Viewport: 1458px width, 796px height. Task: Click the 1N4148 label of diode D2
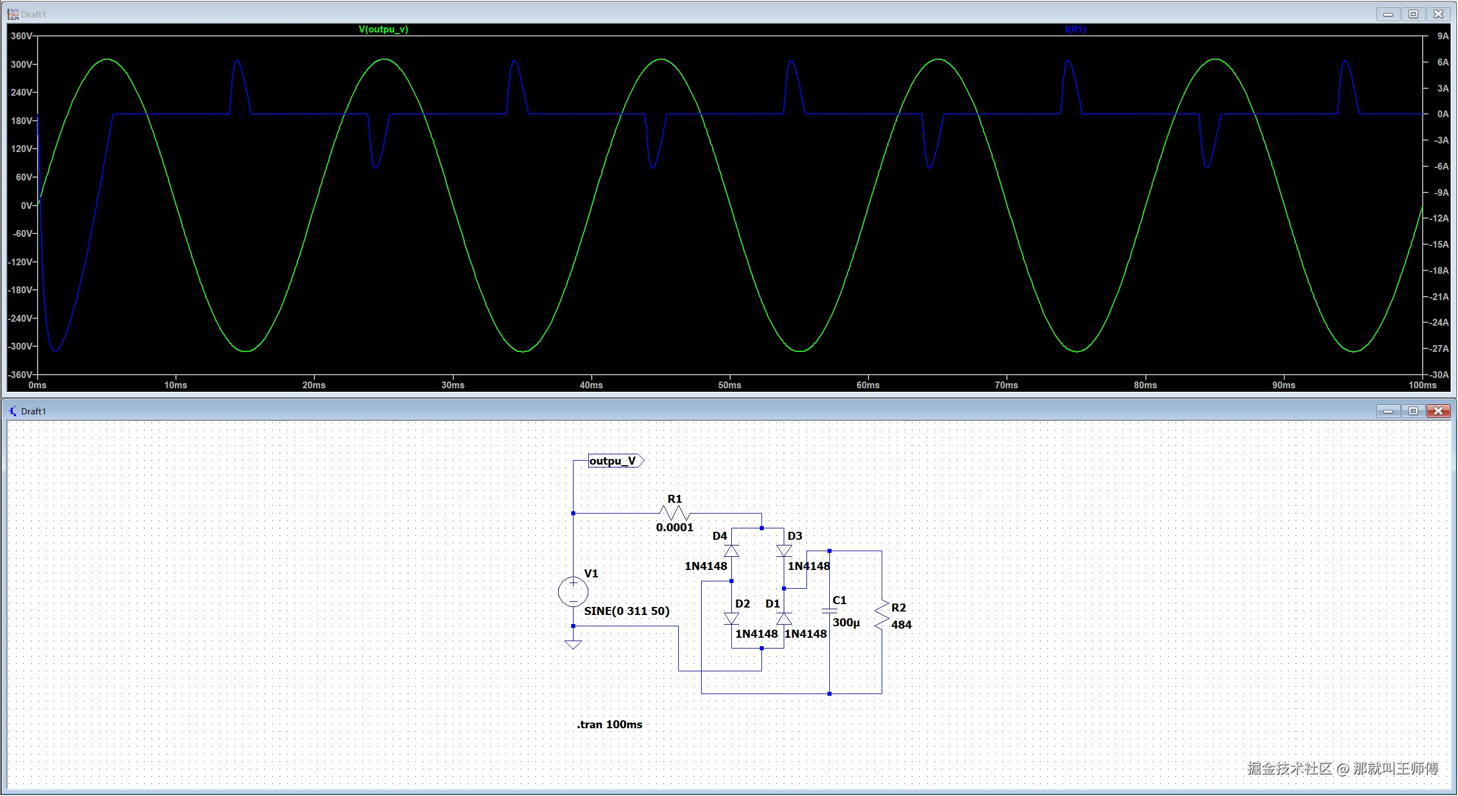coord(756,634)
